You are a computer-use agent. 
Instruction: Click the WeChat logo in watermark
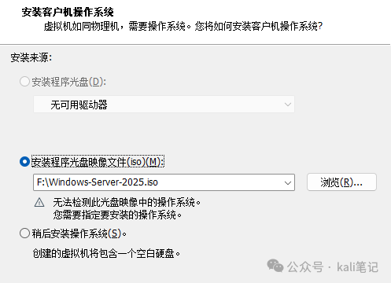pyautogui.click(x=275, y=266)
